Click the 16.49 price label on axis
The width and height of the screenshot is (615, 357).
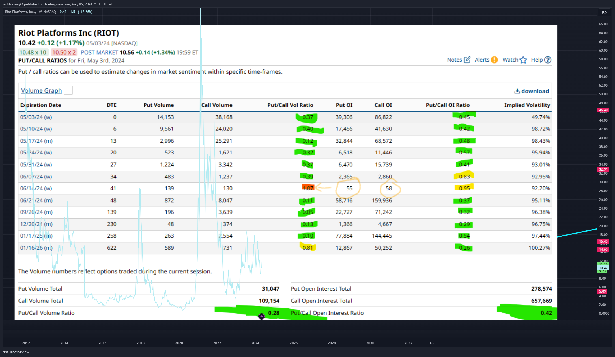(603, 241)
